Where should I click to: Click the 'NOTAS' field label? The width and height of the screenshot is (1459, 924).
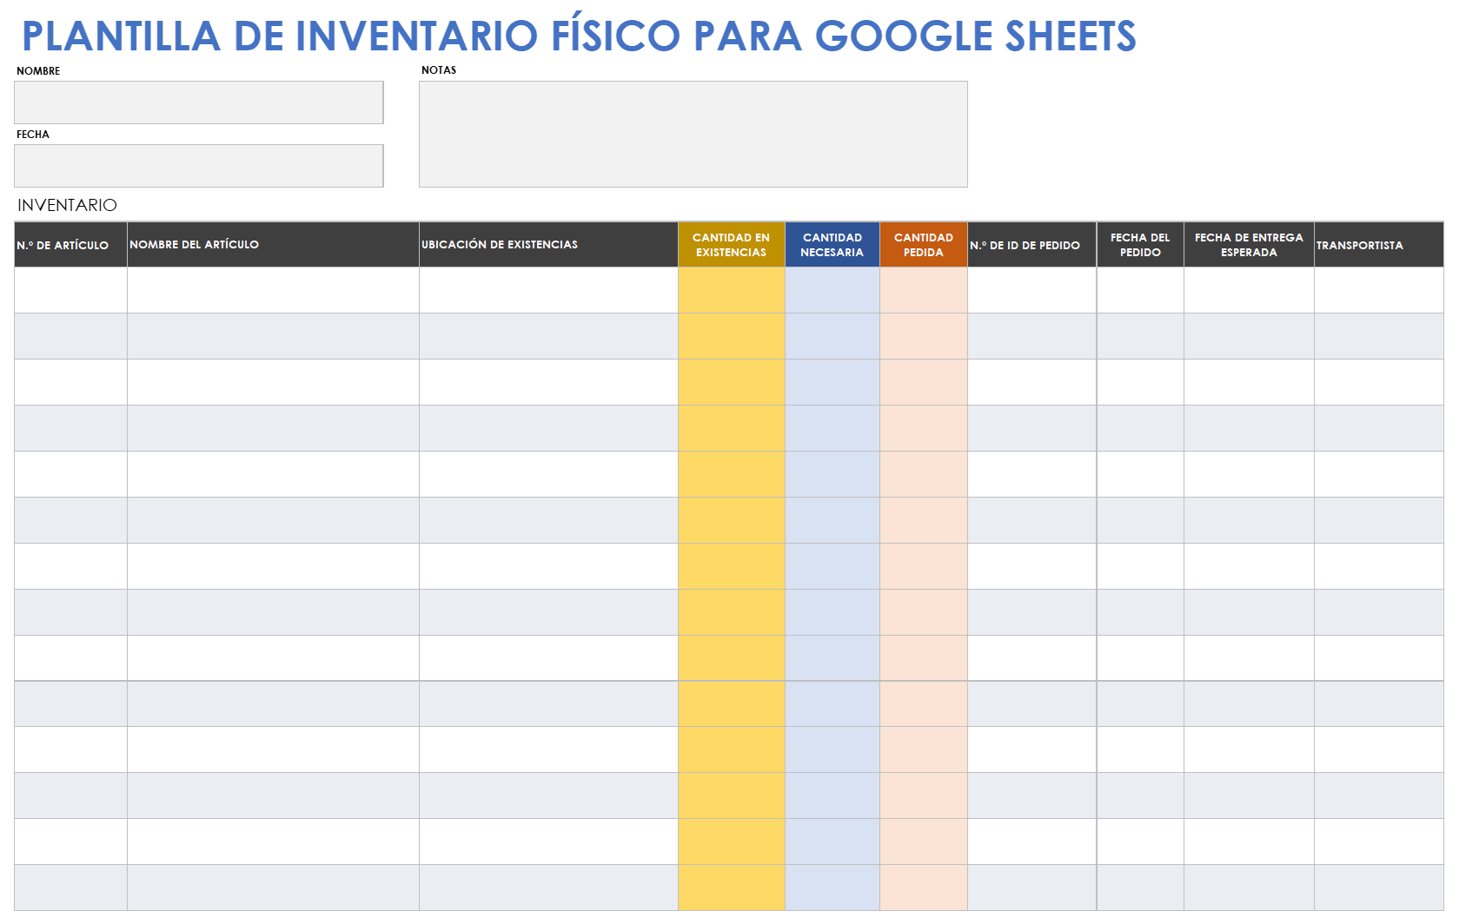439,70
